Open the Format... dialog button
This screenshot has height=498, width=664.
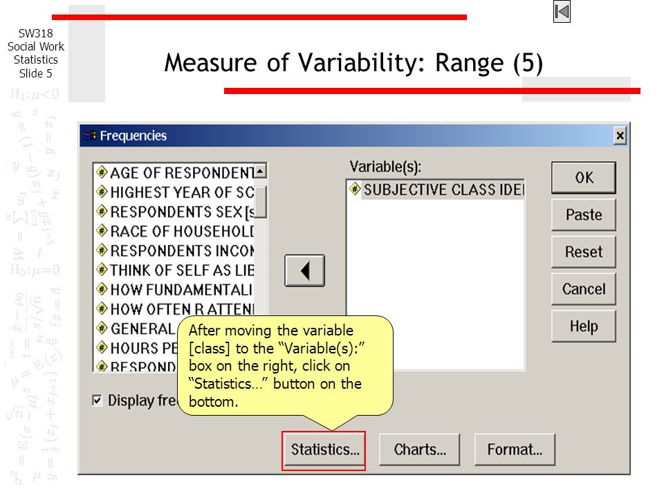point(515,450)
